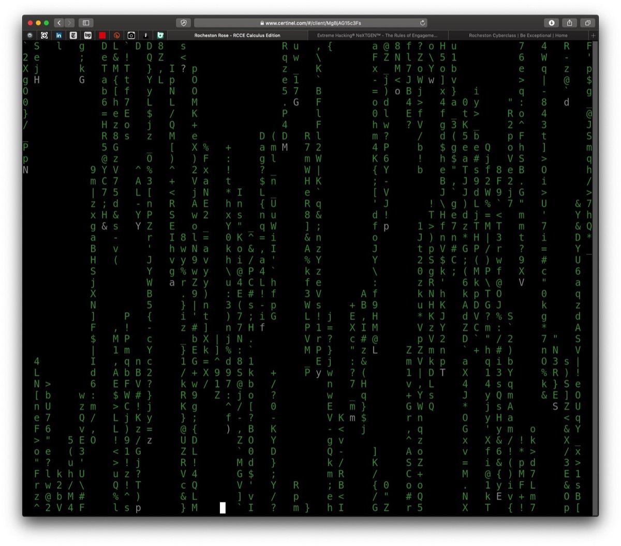Open the LinkedIn pinned tab
621x546 pixels.
pos(59,35)
